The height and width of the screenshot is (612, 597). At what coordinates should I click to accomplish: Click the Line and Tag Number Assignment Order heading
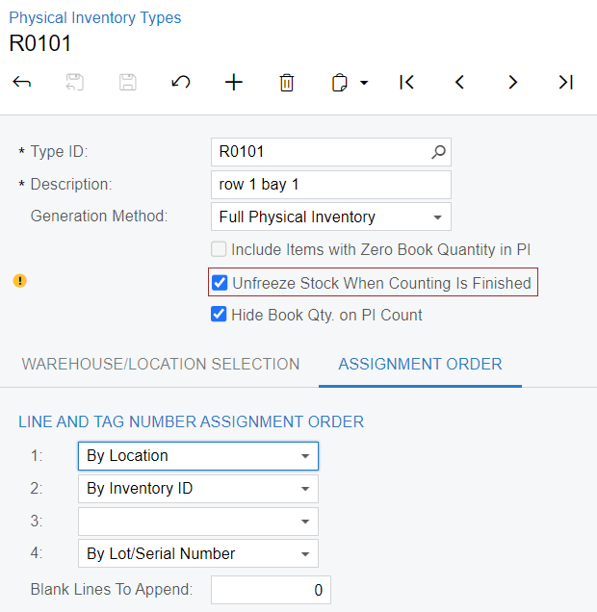192,421
